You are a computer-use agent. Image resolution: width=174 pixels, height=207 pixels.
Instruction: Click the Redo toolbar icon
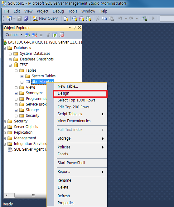pyautogui.click(x=131, y=18)
